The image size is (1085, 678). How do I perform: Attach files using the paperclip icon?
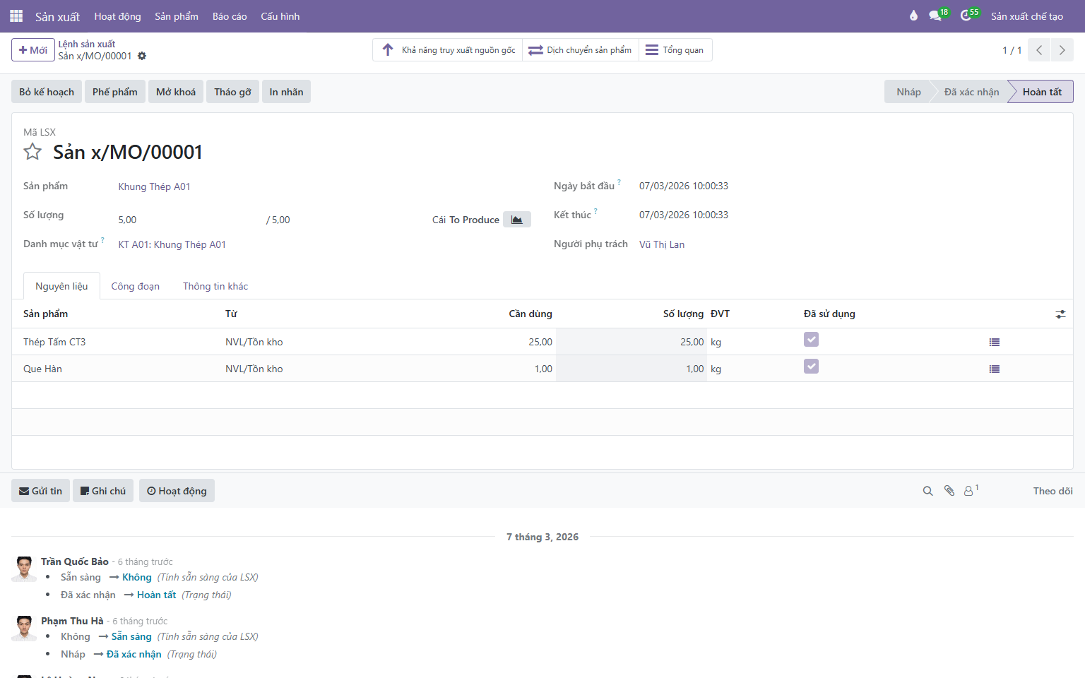pos(949,491)
